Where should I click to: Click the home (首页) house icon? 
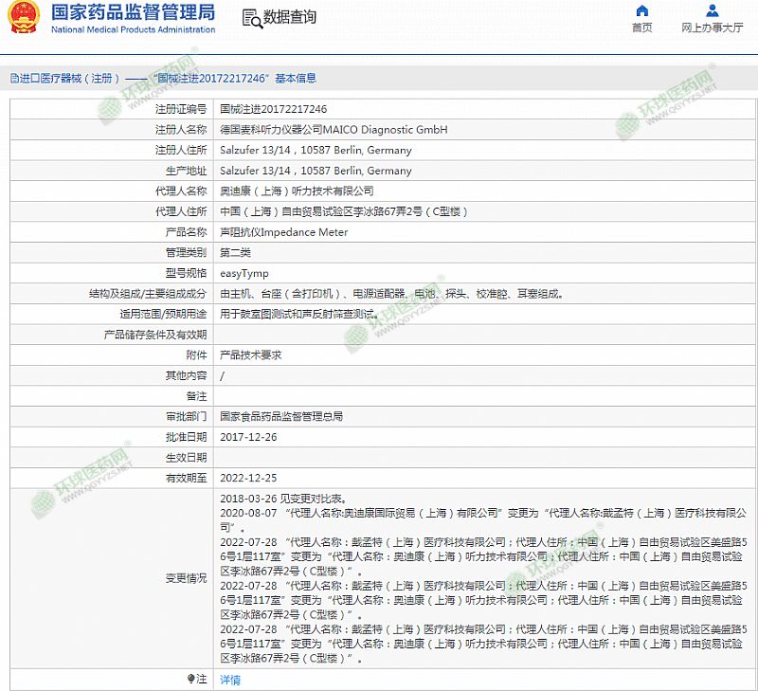[641, 11]
